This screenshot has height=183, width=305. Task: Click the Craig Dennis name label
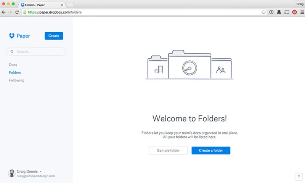click(27, 171)
